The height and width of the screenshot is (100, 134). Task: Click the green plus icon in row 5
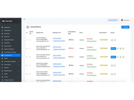(112, 74)
